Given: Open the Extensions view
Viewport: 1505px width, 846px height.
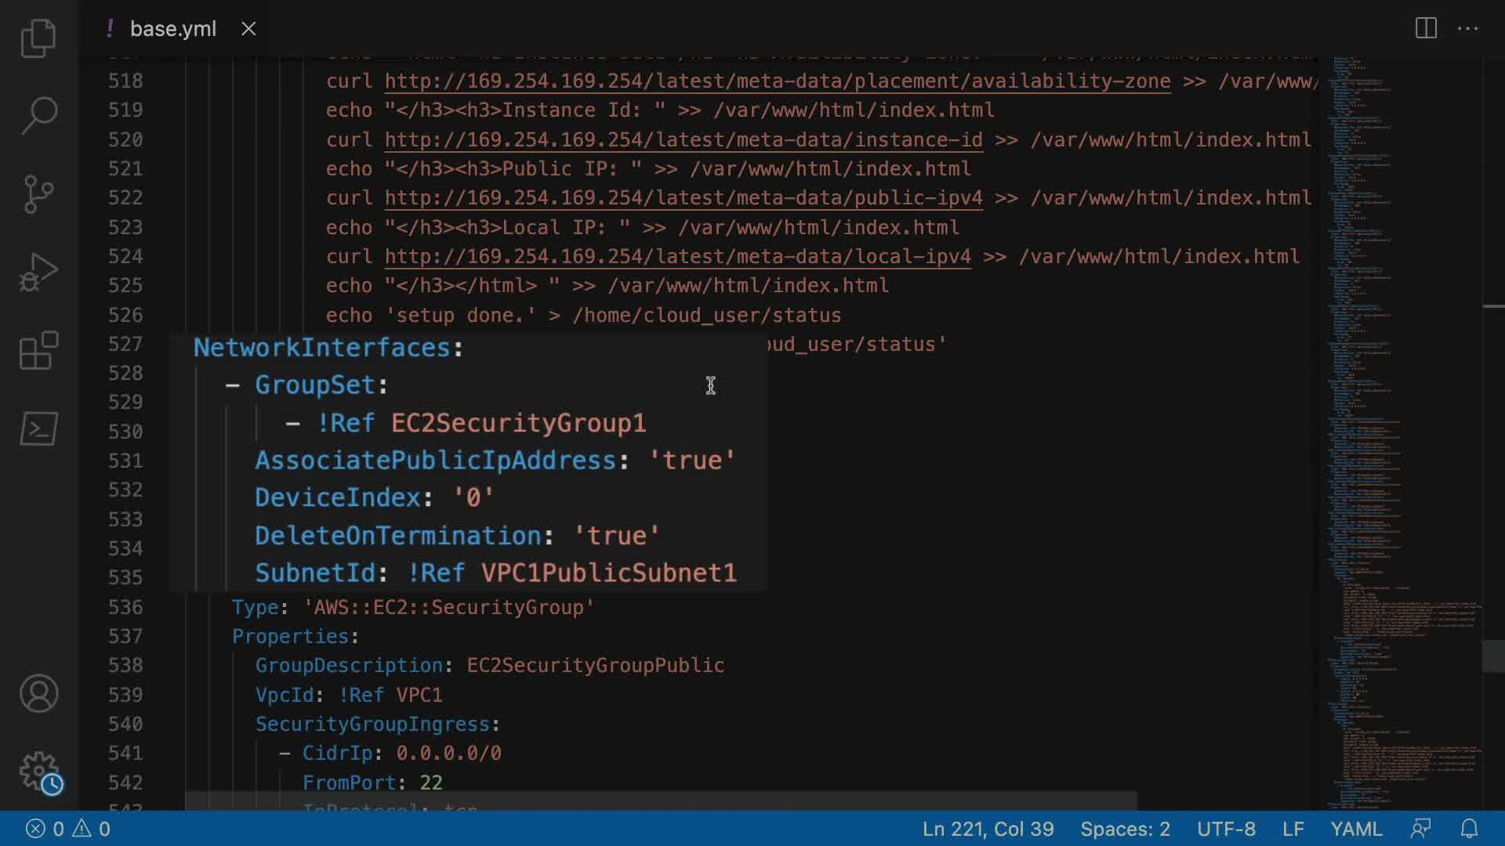Looking at the screenshot, I should click(38, 350).
